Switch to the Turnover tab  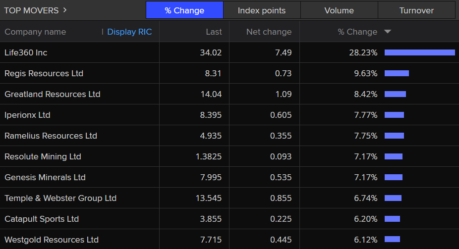pos(416,10)
